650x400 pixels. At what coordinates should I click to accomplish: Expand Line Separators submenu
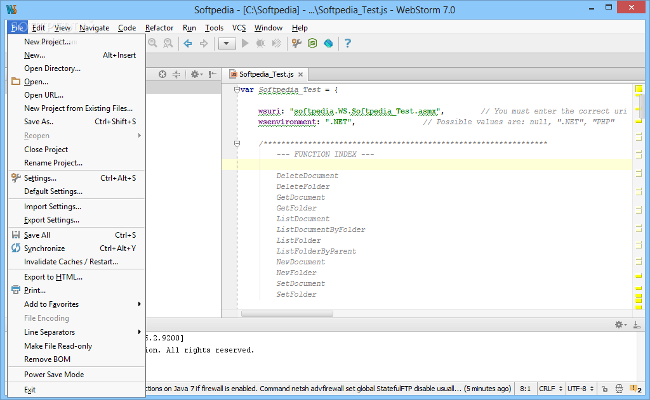pos(77,332)
